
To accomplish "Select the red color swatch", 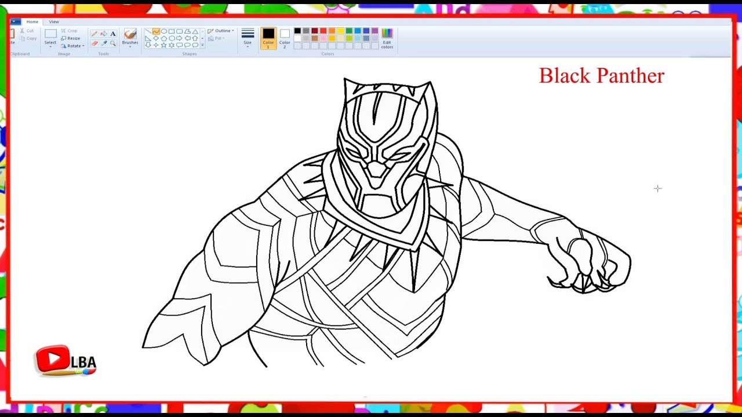I will coord(323,31).
